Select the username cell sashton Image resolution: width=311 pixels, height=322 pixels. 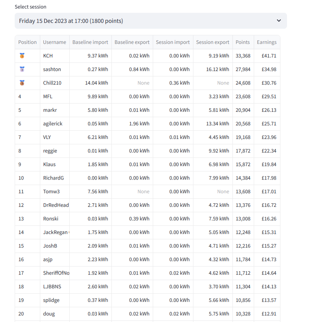pos(55,69)
